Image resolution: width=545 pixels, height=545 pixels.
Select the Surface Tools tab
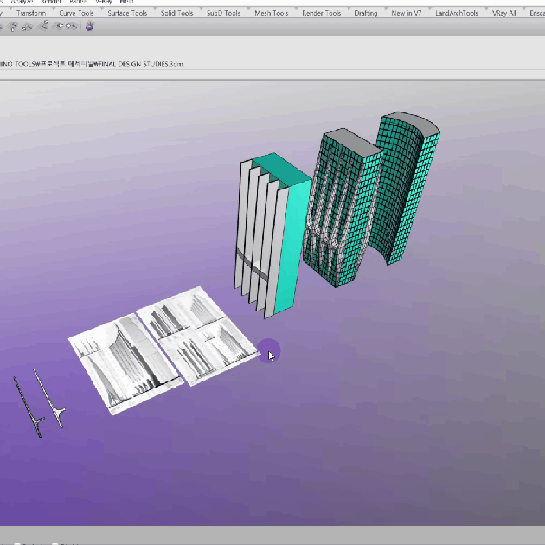127,13
